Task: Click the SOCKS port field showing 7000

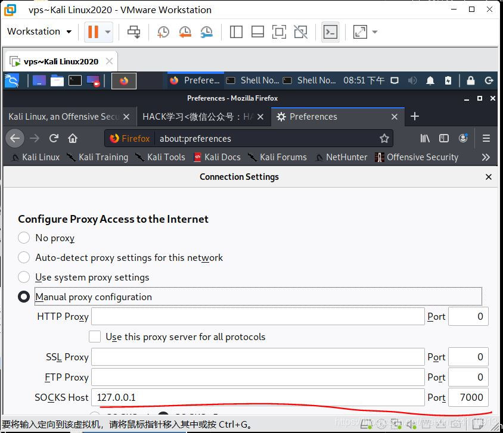Action: [x=468, y=397]
